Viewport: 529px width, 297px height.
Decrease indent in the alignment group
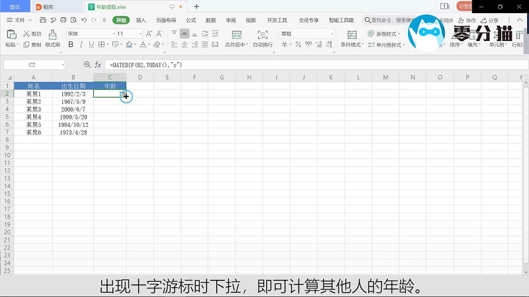click(x=205, y=34)
